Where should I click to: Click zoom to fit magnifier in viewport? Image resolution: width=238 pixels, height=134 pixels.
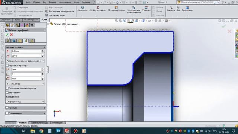pos(116,21)
